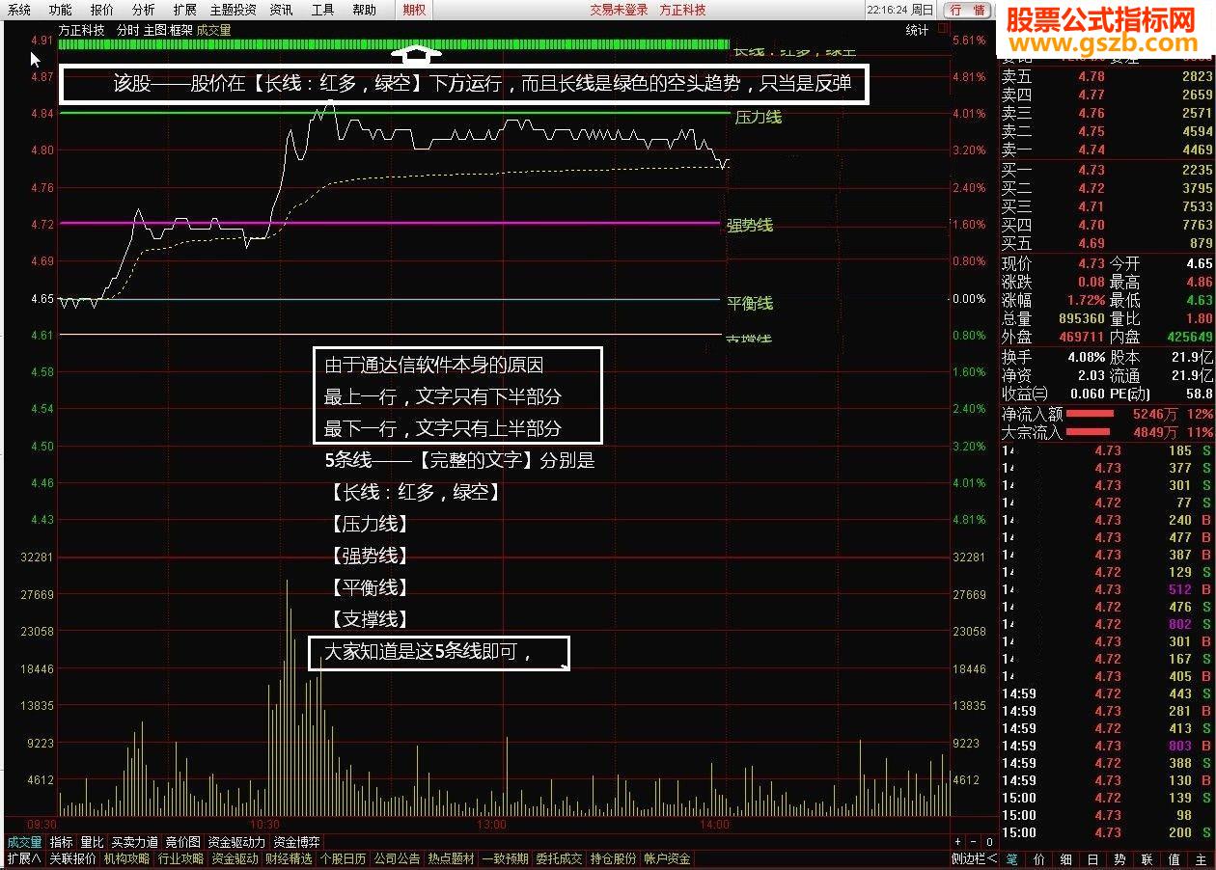1216x870 pixels.
Task: Open 持仓股份 in bottom bar
Action: (x=614, y=858)
